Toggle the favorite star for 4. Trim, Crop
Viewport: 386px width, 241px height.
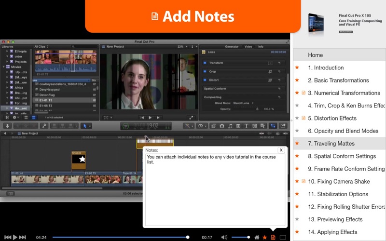point(297,106)
